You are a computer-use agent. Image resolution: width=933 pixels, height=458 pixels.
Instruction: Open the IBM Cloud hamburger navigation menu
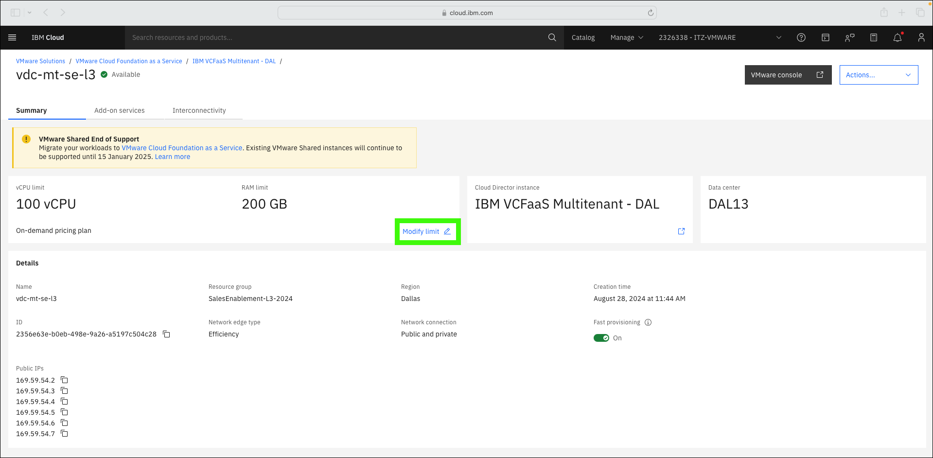tap(13, 37)
